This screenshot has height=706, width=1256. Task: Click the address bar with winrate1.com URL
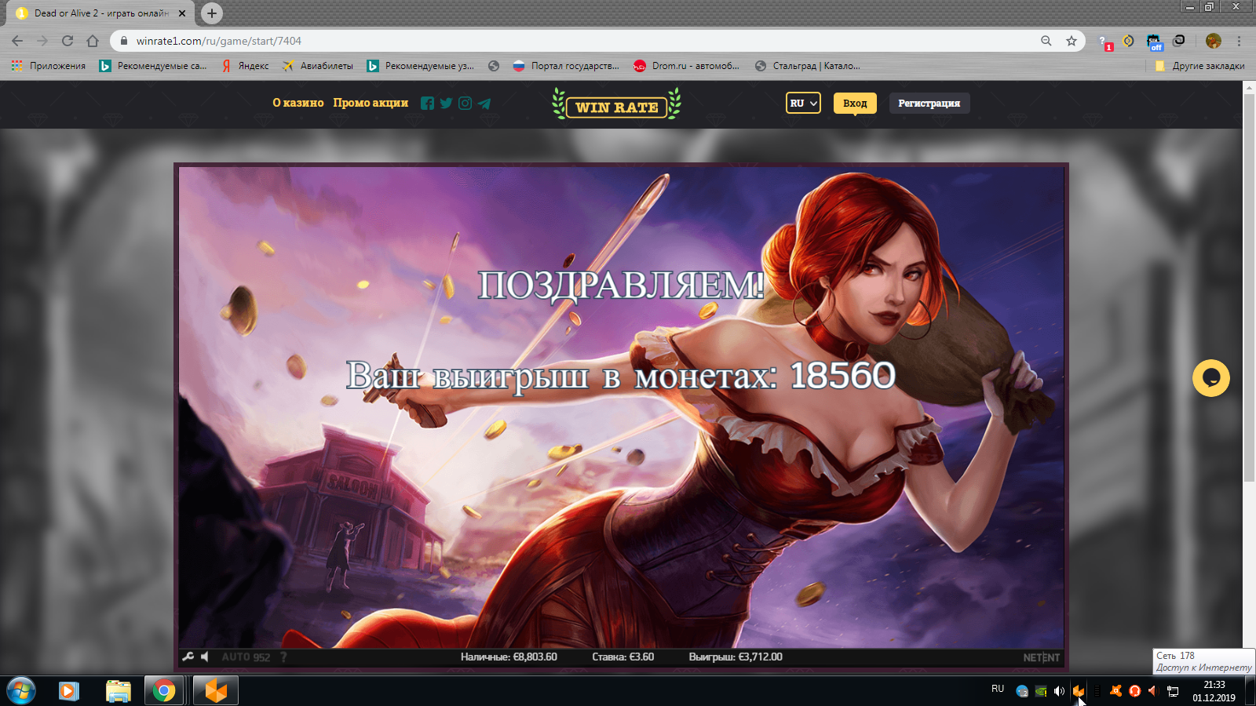(581, 41)
